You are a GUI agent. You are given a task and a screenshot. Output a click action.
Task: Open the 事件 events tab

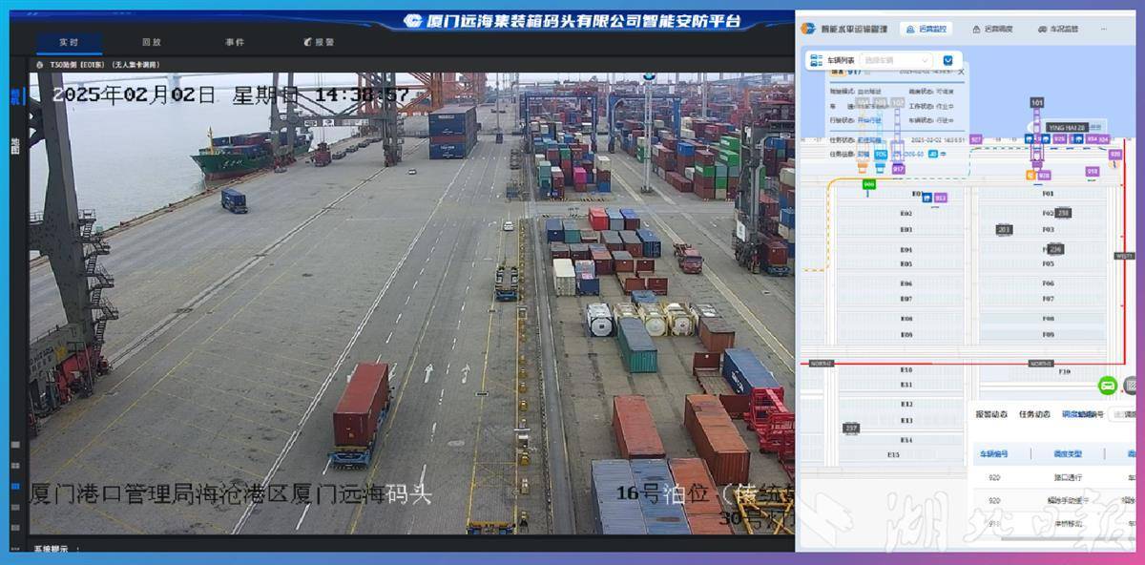coord(235,43)
